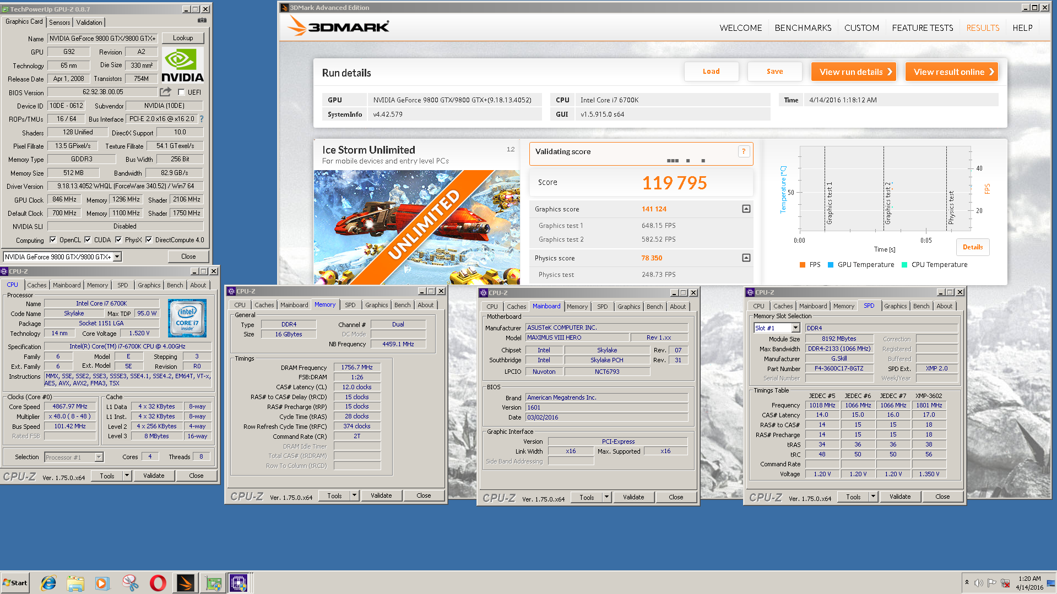Click Load button in Run details
Screen dimensions: 1057x594
[x=711, y=72]
